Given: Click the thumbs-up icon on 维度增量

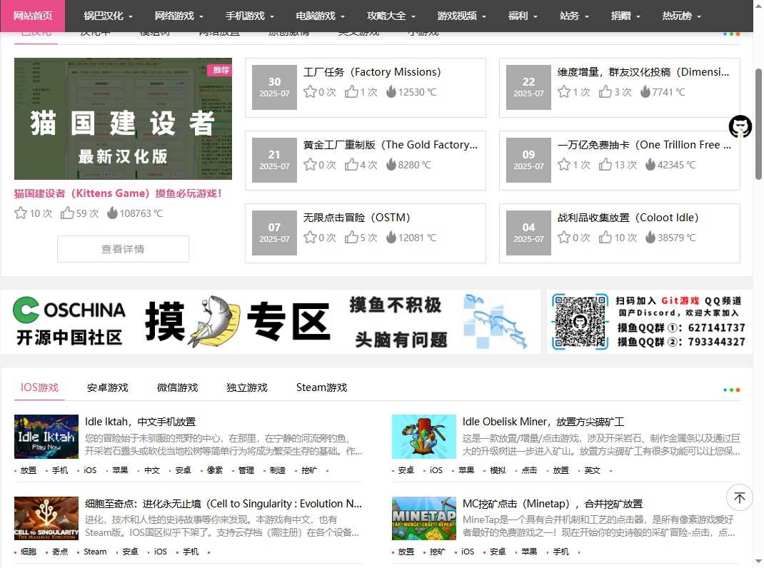Looking at the screenshot, I should pos(605,91).
